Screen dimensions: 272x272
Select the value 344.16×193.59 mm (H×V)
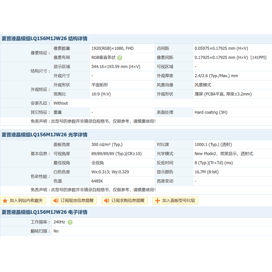[x=116, y=67]
